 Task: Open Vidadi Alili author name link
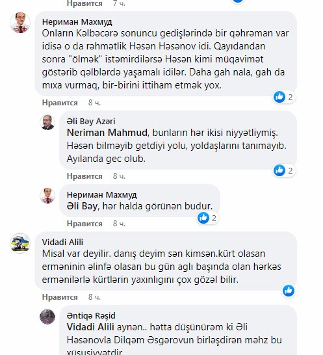click(x=62, y=242)
